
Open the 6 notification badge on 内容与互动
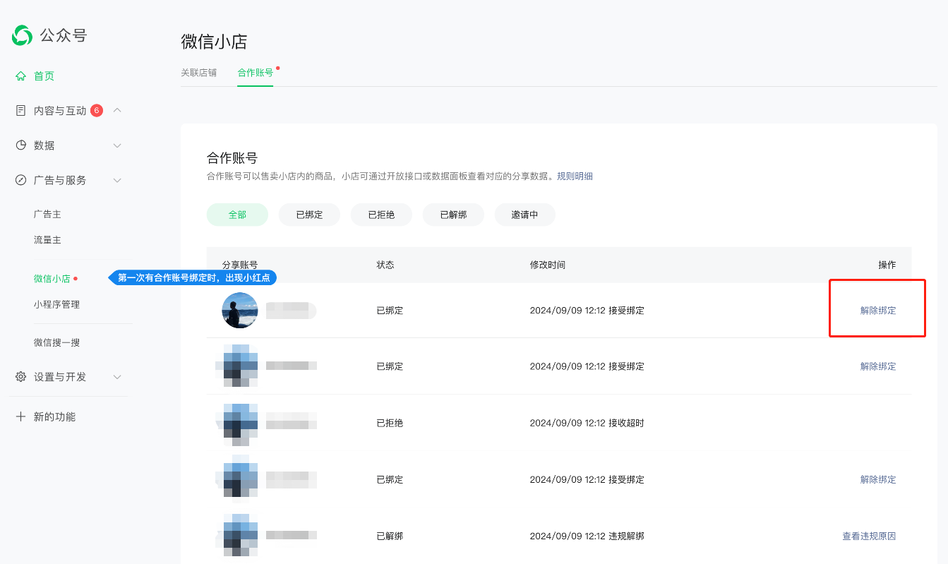tap(97, 110)
